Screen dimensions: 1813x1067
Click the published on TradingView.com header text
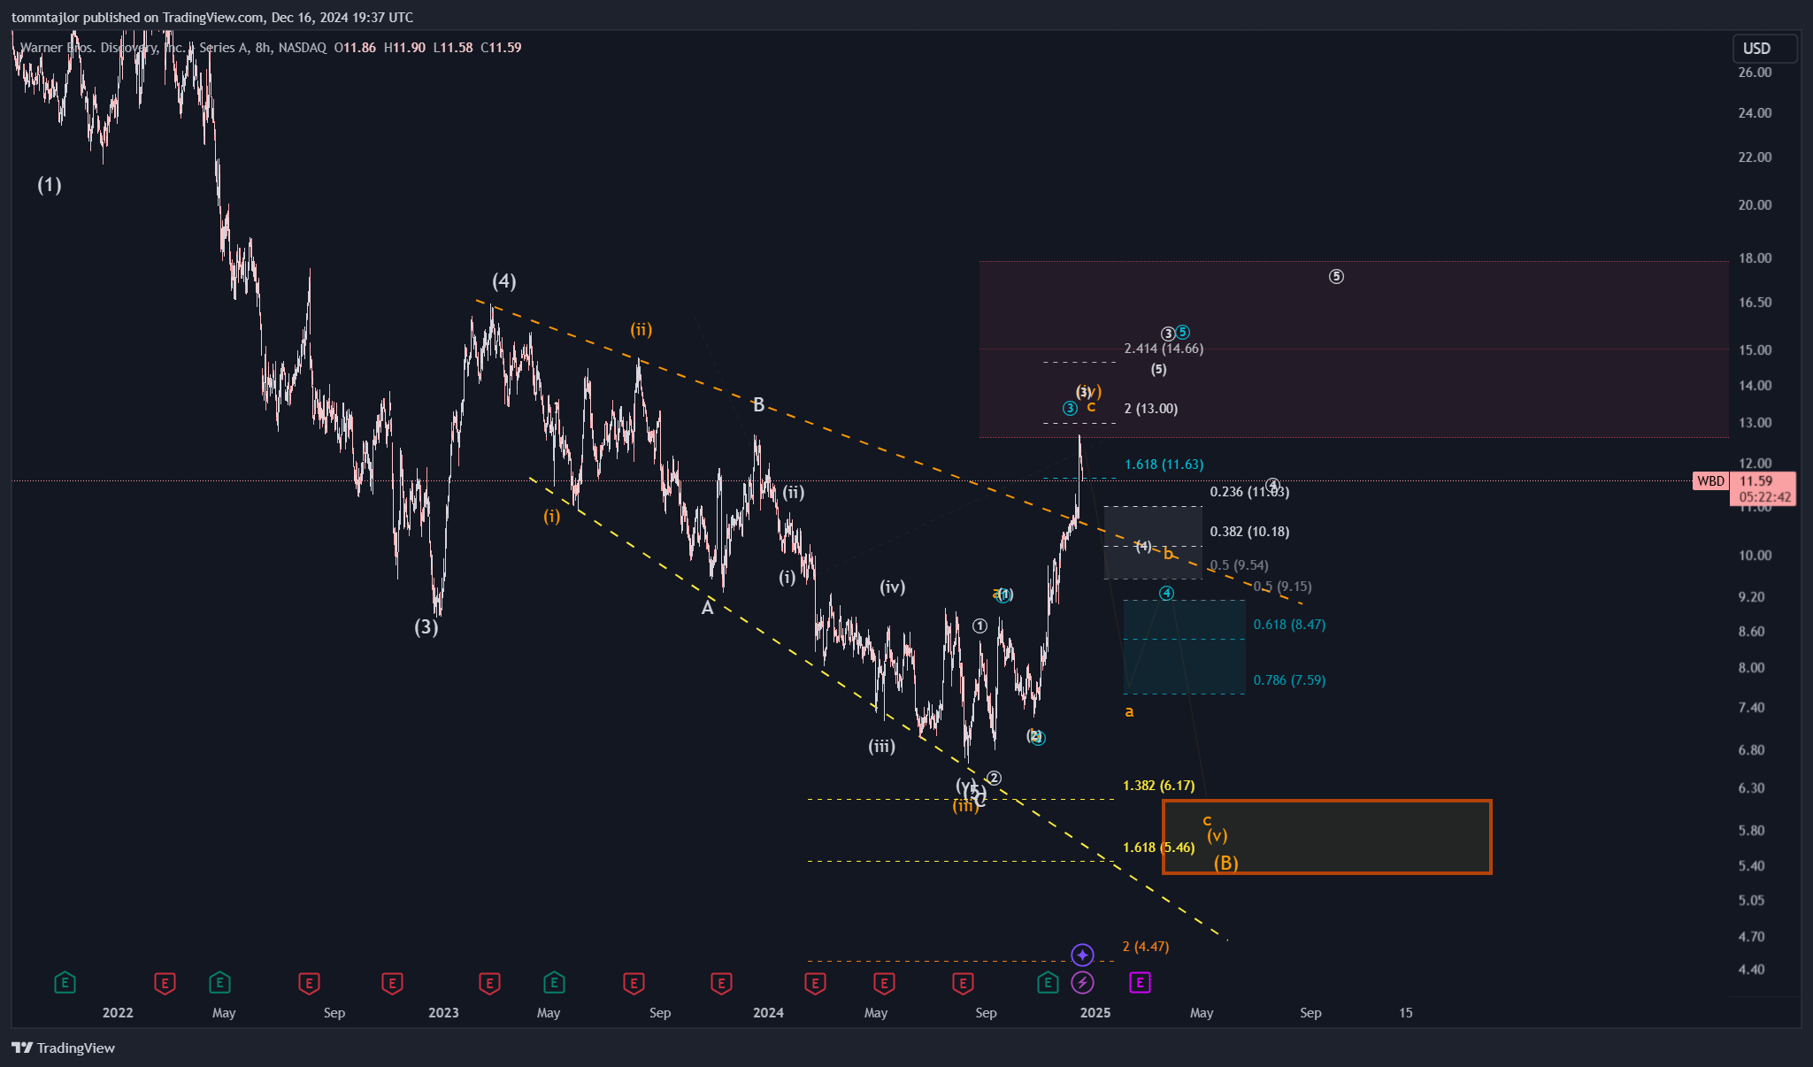pyautogui.click(x=212, y=17)
